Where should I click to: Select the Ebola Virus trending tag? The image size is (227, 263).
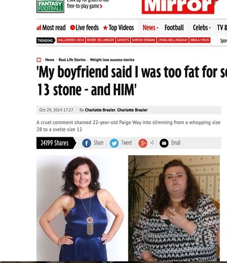pyautogui.click(x=200, y=40)
